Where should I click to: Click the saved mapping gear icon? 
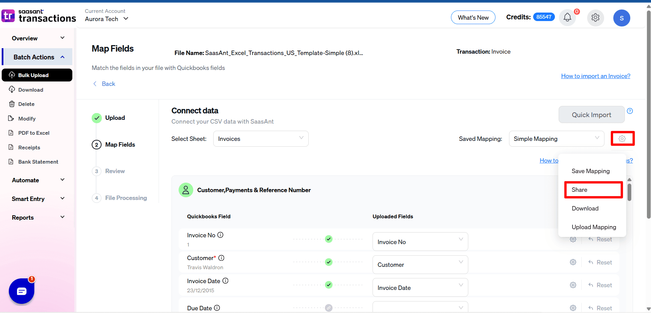[622, 139]
